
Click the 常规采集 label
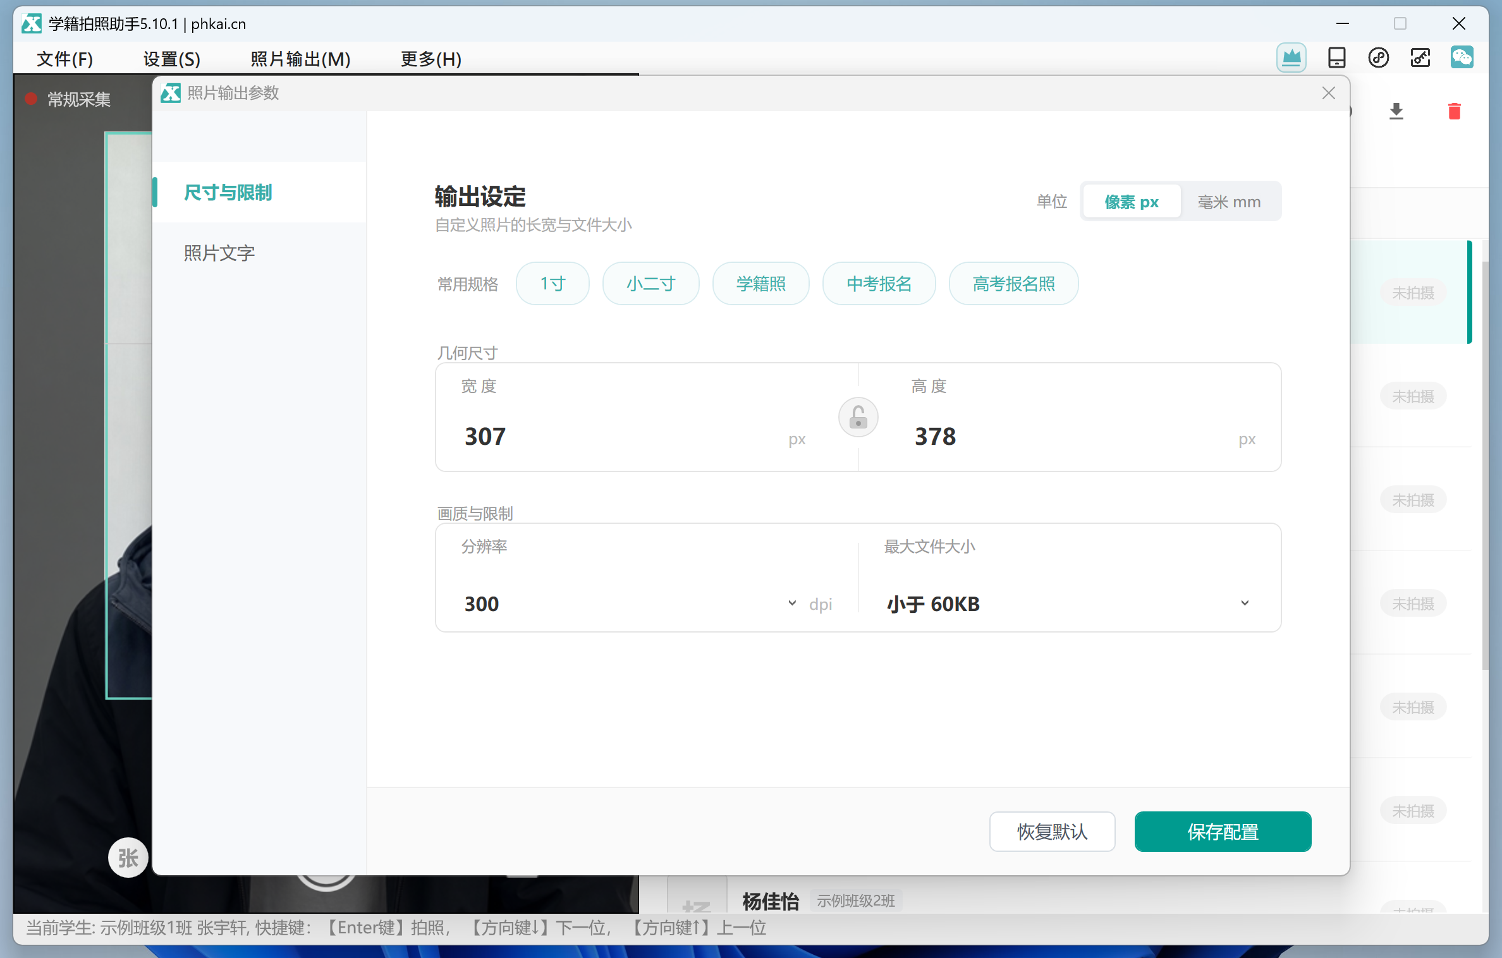coord(79,99)
